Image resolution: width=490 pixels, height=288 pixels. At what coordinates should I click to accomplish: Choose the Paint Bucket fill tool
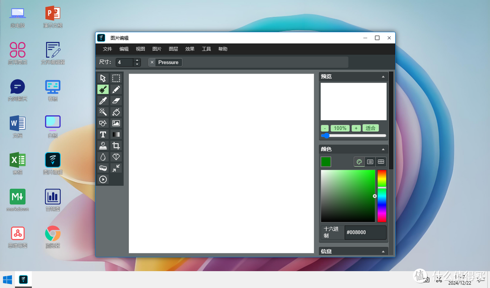[116, 112]
